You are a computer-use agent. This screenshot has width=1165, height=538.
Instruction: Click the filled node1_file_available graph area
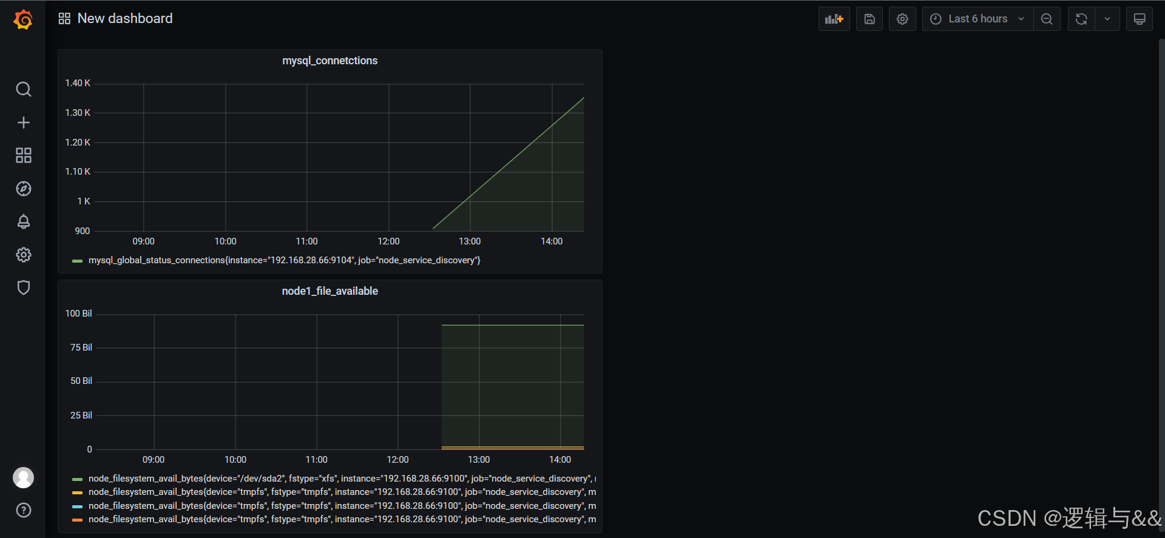tap(513, 387)
